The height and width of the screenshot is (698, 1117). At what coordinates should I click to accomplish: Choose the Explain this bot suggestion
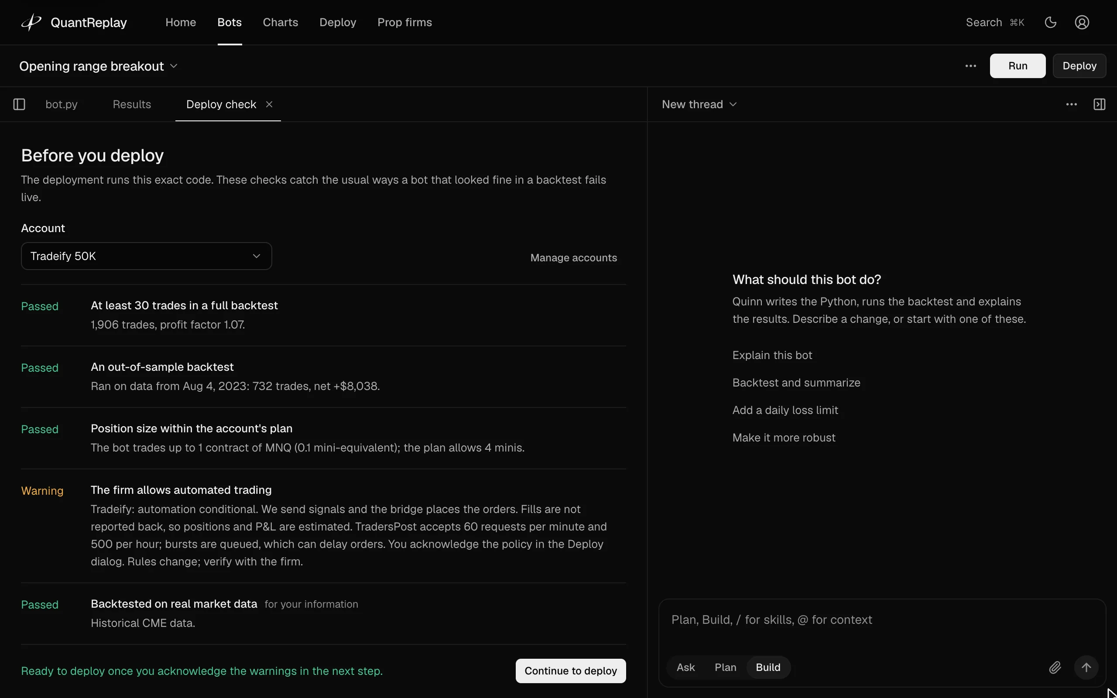click(x=772, y=355)
